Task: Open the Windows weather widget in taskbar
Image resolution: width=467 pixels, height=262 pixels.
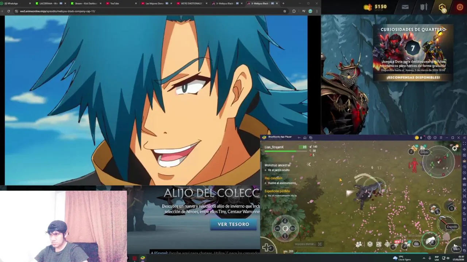Action: 403,258
